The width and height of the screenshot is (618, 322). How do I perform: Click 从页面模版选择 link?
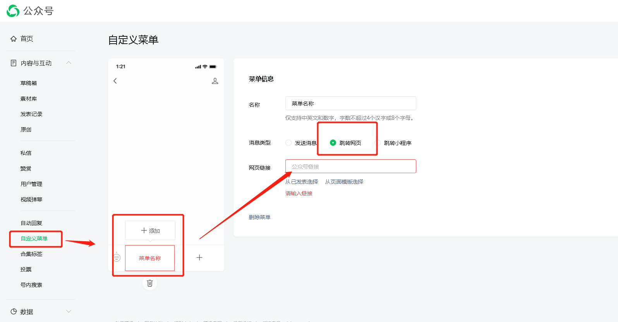click(x=344, y=182)
